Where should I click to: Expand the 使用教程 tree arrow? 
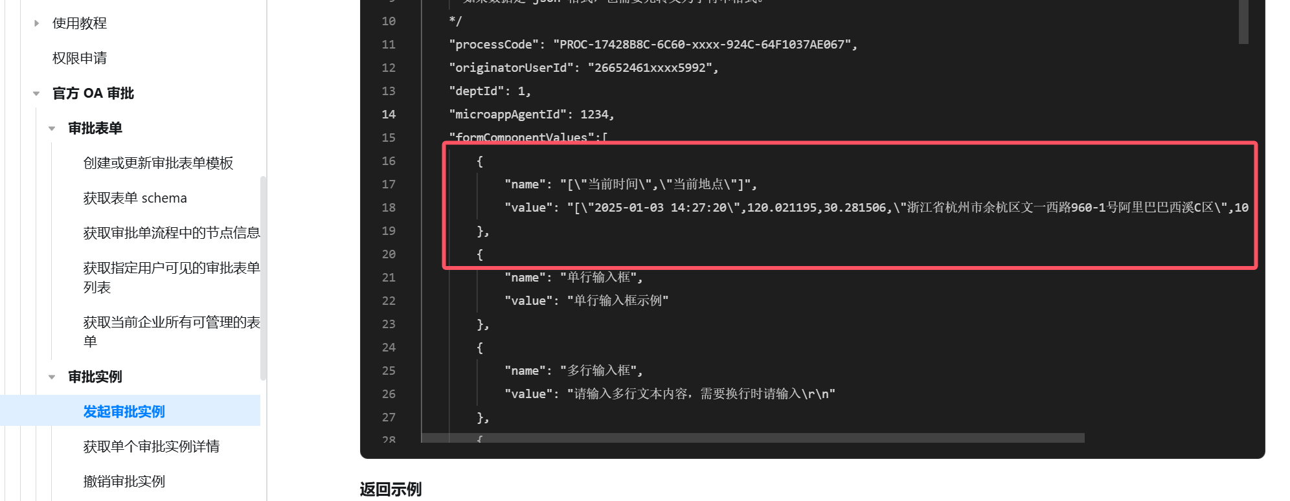[x=37, y=23]
